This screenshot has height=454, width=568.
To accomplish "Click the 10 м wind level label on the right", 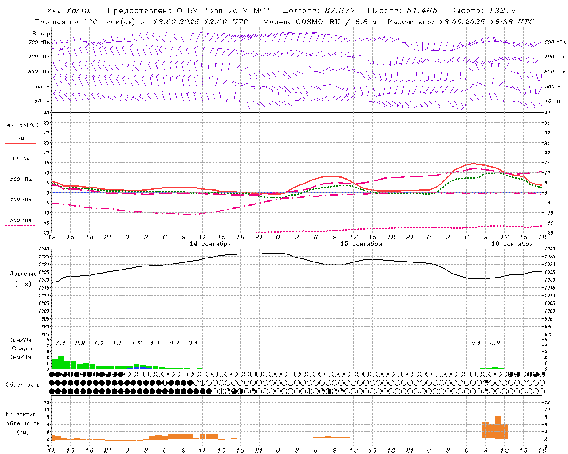I will 552,102.
